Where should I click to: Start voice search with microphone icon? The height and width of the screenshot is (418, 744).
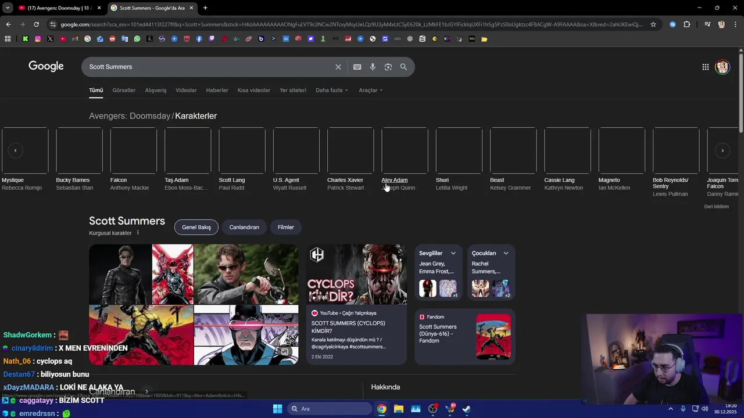(373, 67)
